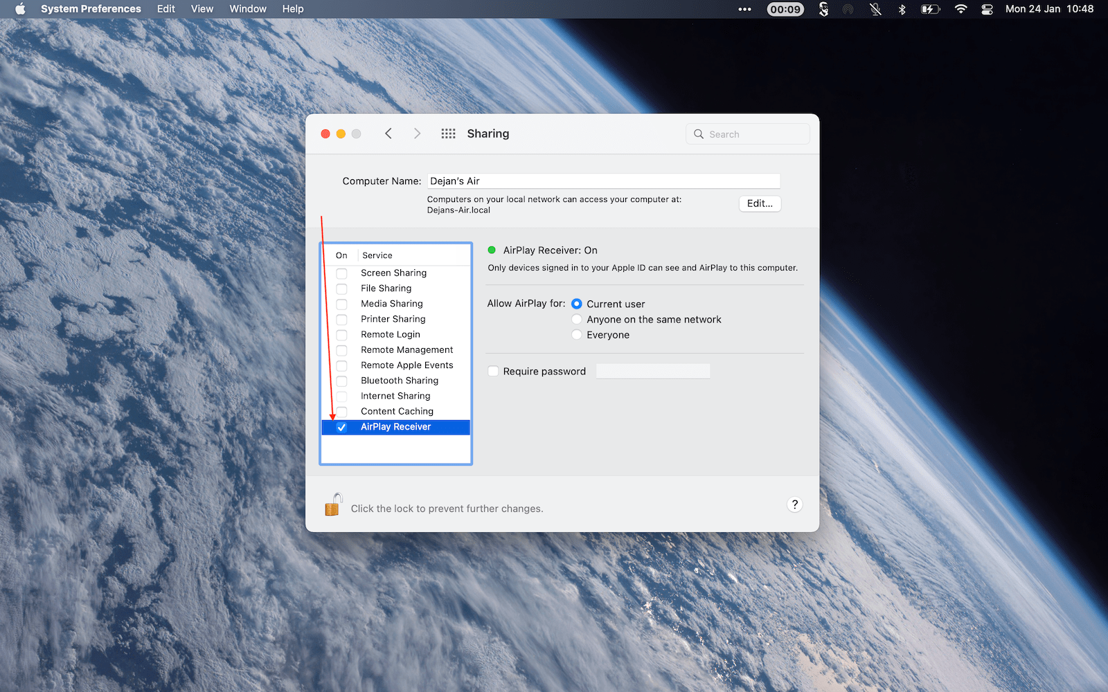
Task: Click the 00:09 timer in menu bar
Action: click(785, 9)
